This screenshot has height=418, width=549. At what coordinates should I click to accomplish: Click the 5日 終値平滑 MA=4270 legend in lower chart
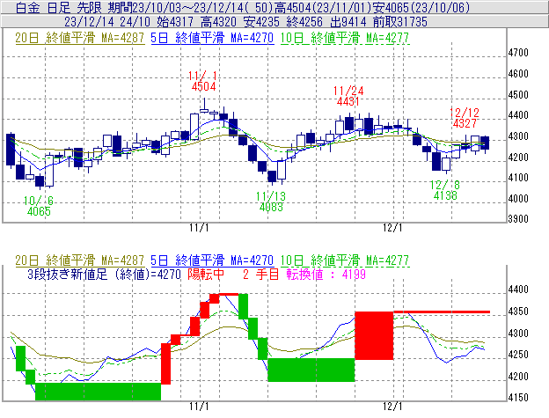coord(212,260)
